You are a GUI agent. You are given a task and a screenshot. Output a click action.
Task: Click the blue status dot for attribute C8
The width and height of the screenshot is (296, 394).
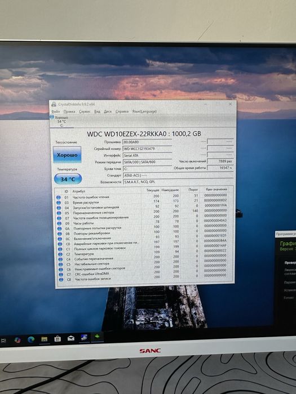61,279
